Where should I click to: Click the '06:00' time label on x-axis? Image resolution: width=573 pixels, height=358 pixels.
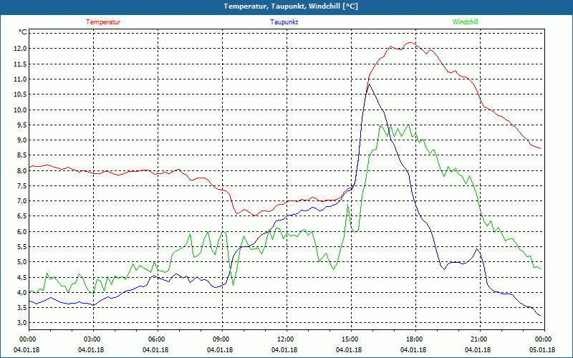(x=158, y=339)
